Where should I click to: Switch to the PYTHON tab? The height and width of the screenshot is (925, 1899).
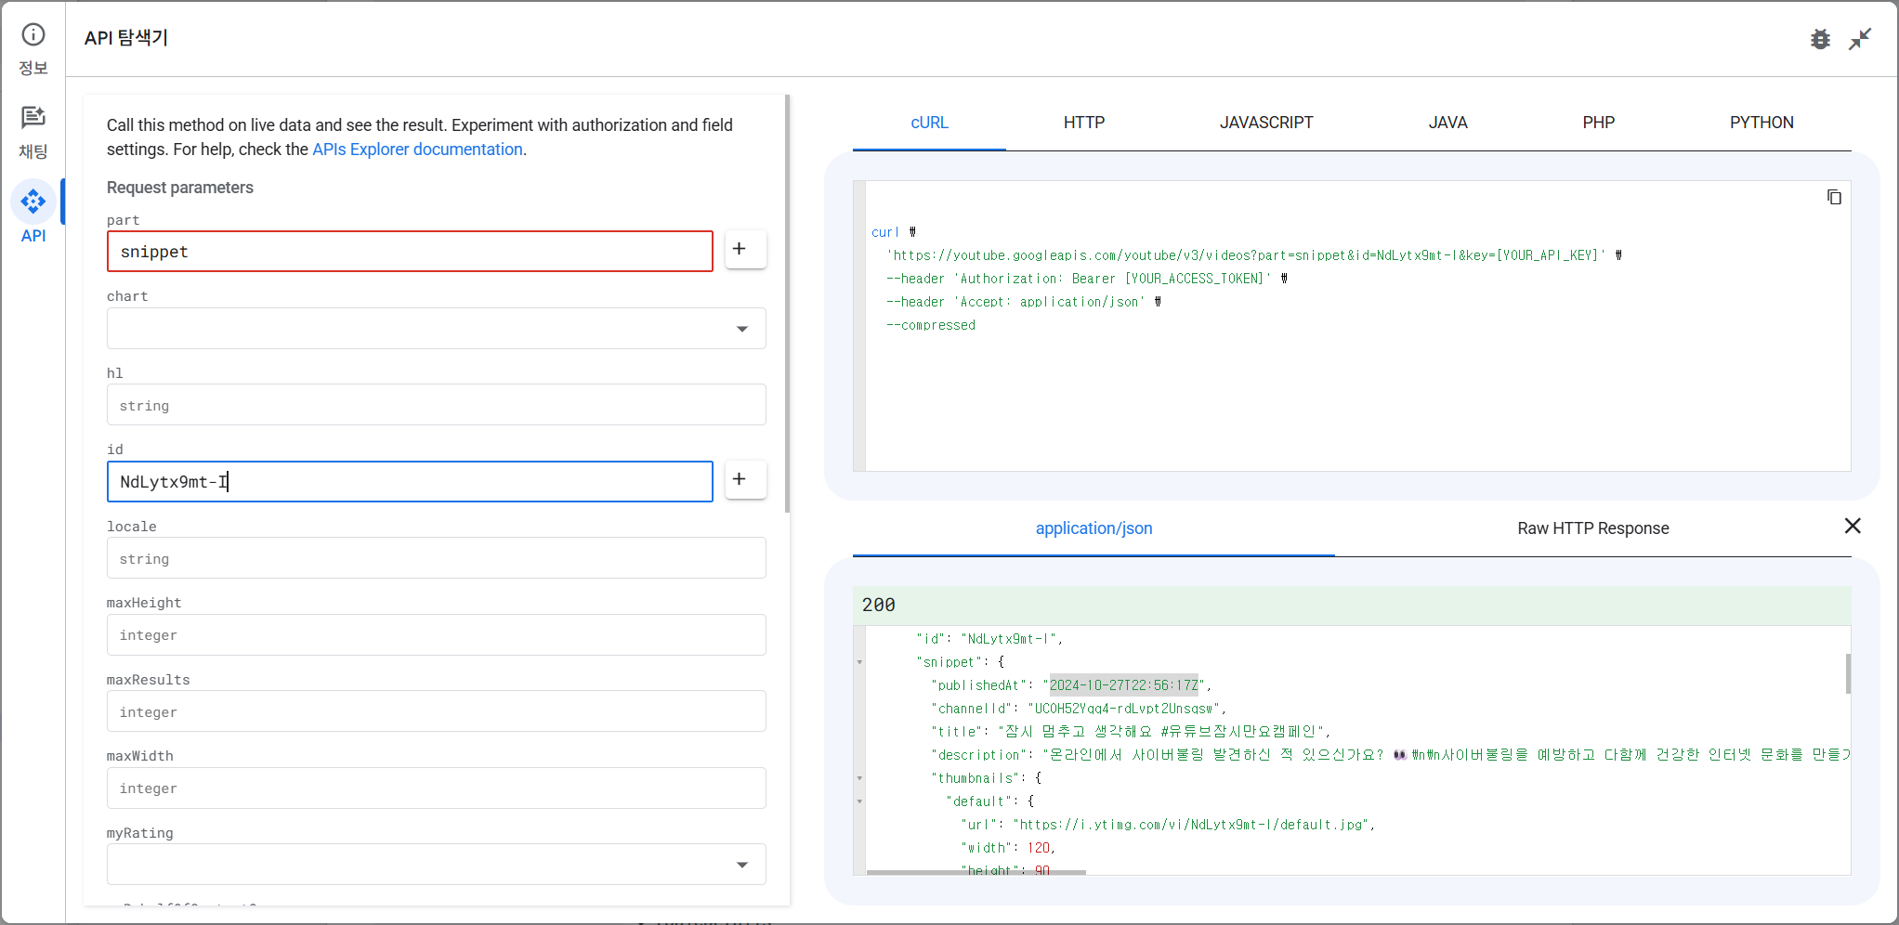tap(1761, 123)
